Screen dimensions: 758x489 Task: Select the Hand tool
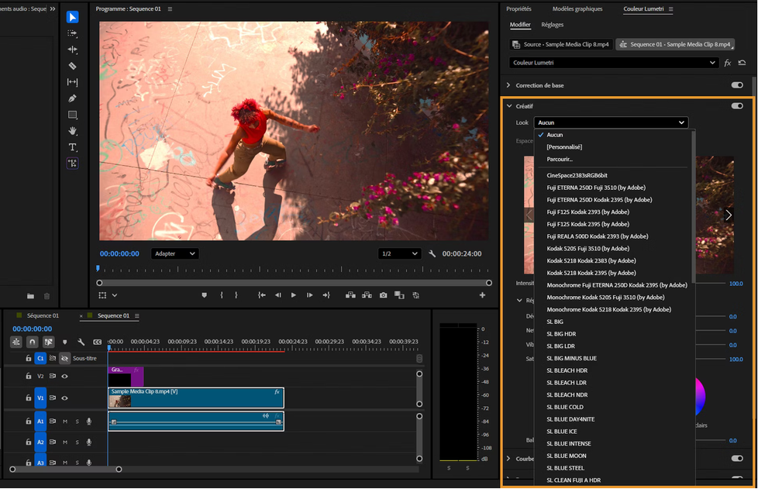click(73, 131)
